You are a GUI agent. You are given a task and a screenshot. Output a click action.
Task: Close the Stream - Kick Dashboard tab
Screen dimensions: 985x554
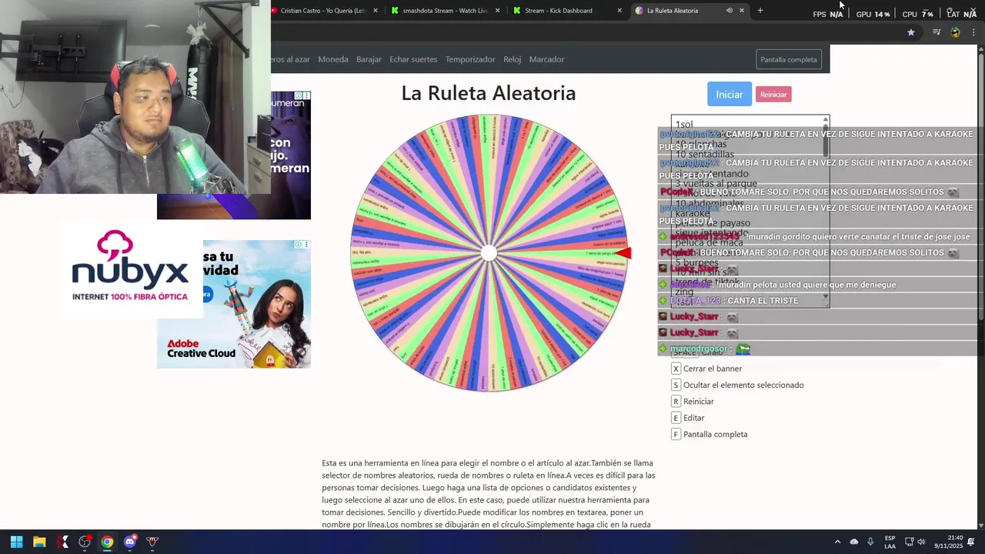pos(619,11)
